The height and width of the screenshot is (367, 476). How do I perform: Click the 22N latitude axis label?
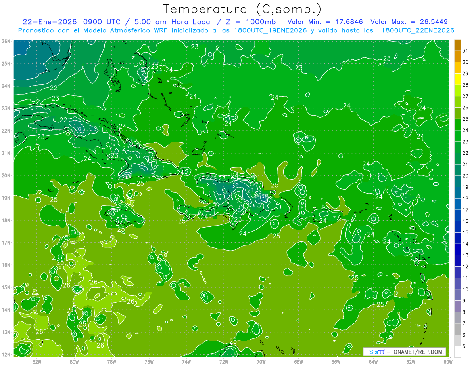[x=6, y=131]
